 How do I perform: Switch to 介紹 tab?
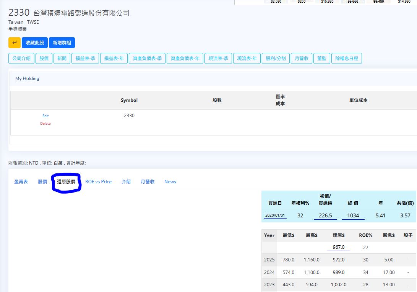click(x=126, y=181)
